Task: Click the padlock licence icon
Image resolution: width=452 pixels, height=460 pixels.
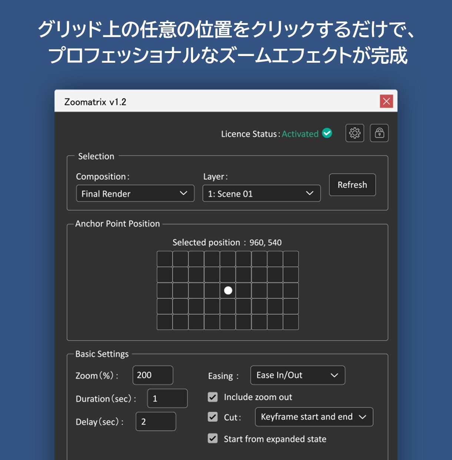Action: coord(379,133)
